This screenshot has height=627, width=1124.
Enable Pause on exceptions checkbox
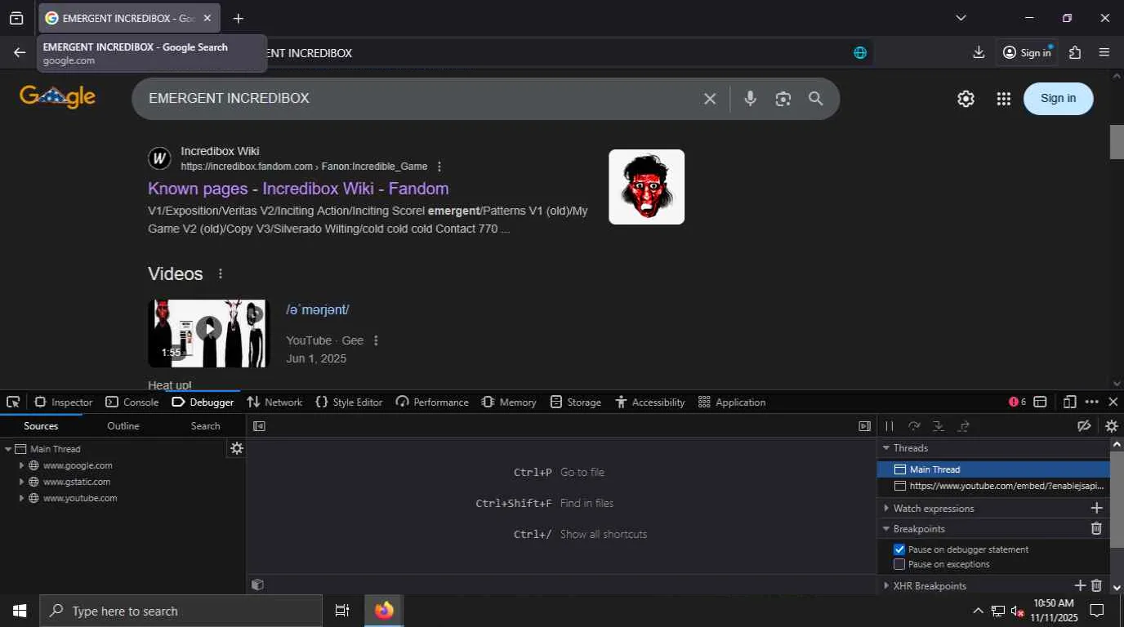(899, 564)
